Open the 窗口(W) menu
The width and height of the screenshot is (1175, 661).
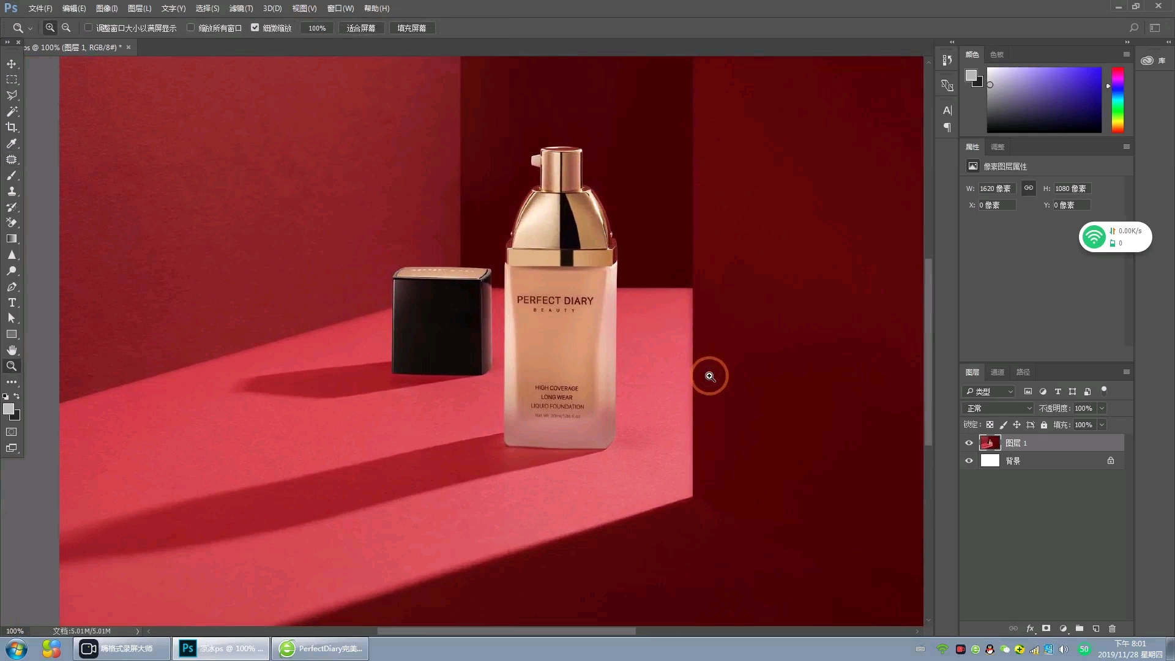click(341, 9)
